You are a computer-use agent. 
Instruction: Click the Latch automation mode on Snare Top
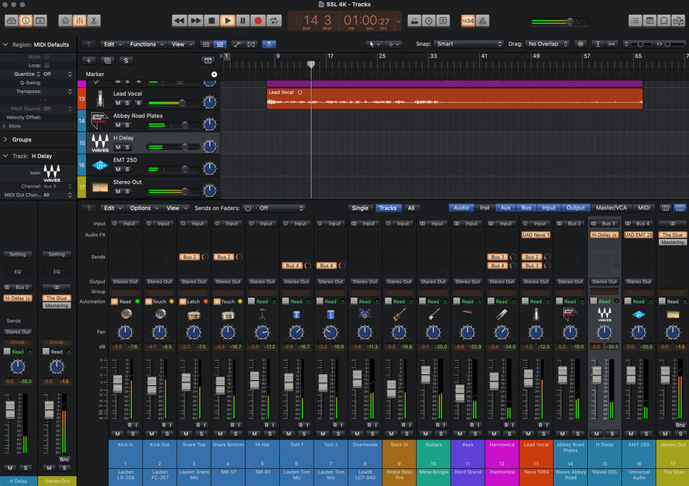[x=193, y=301]
